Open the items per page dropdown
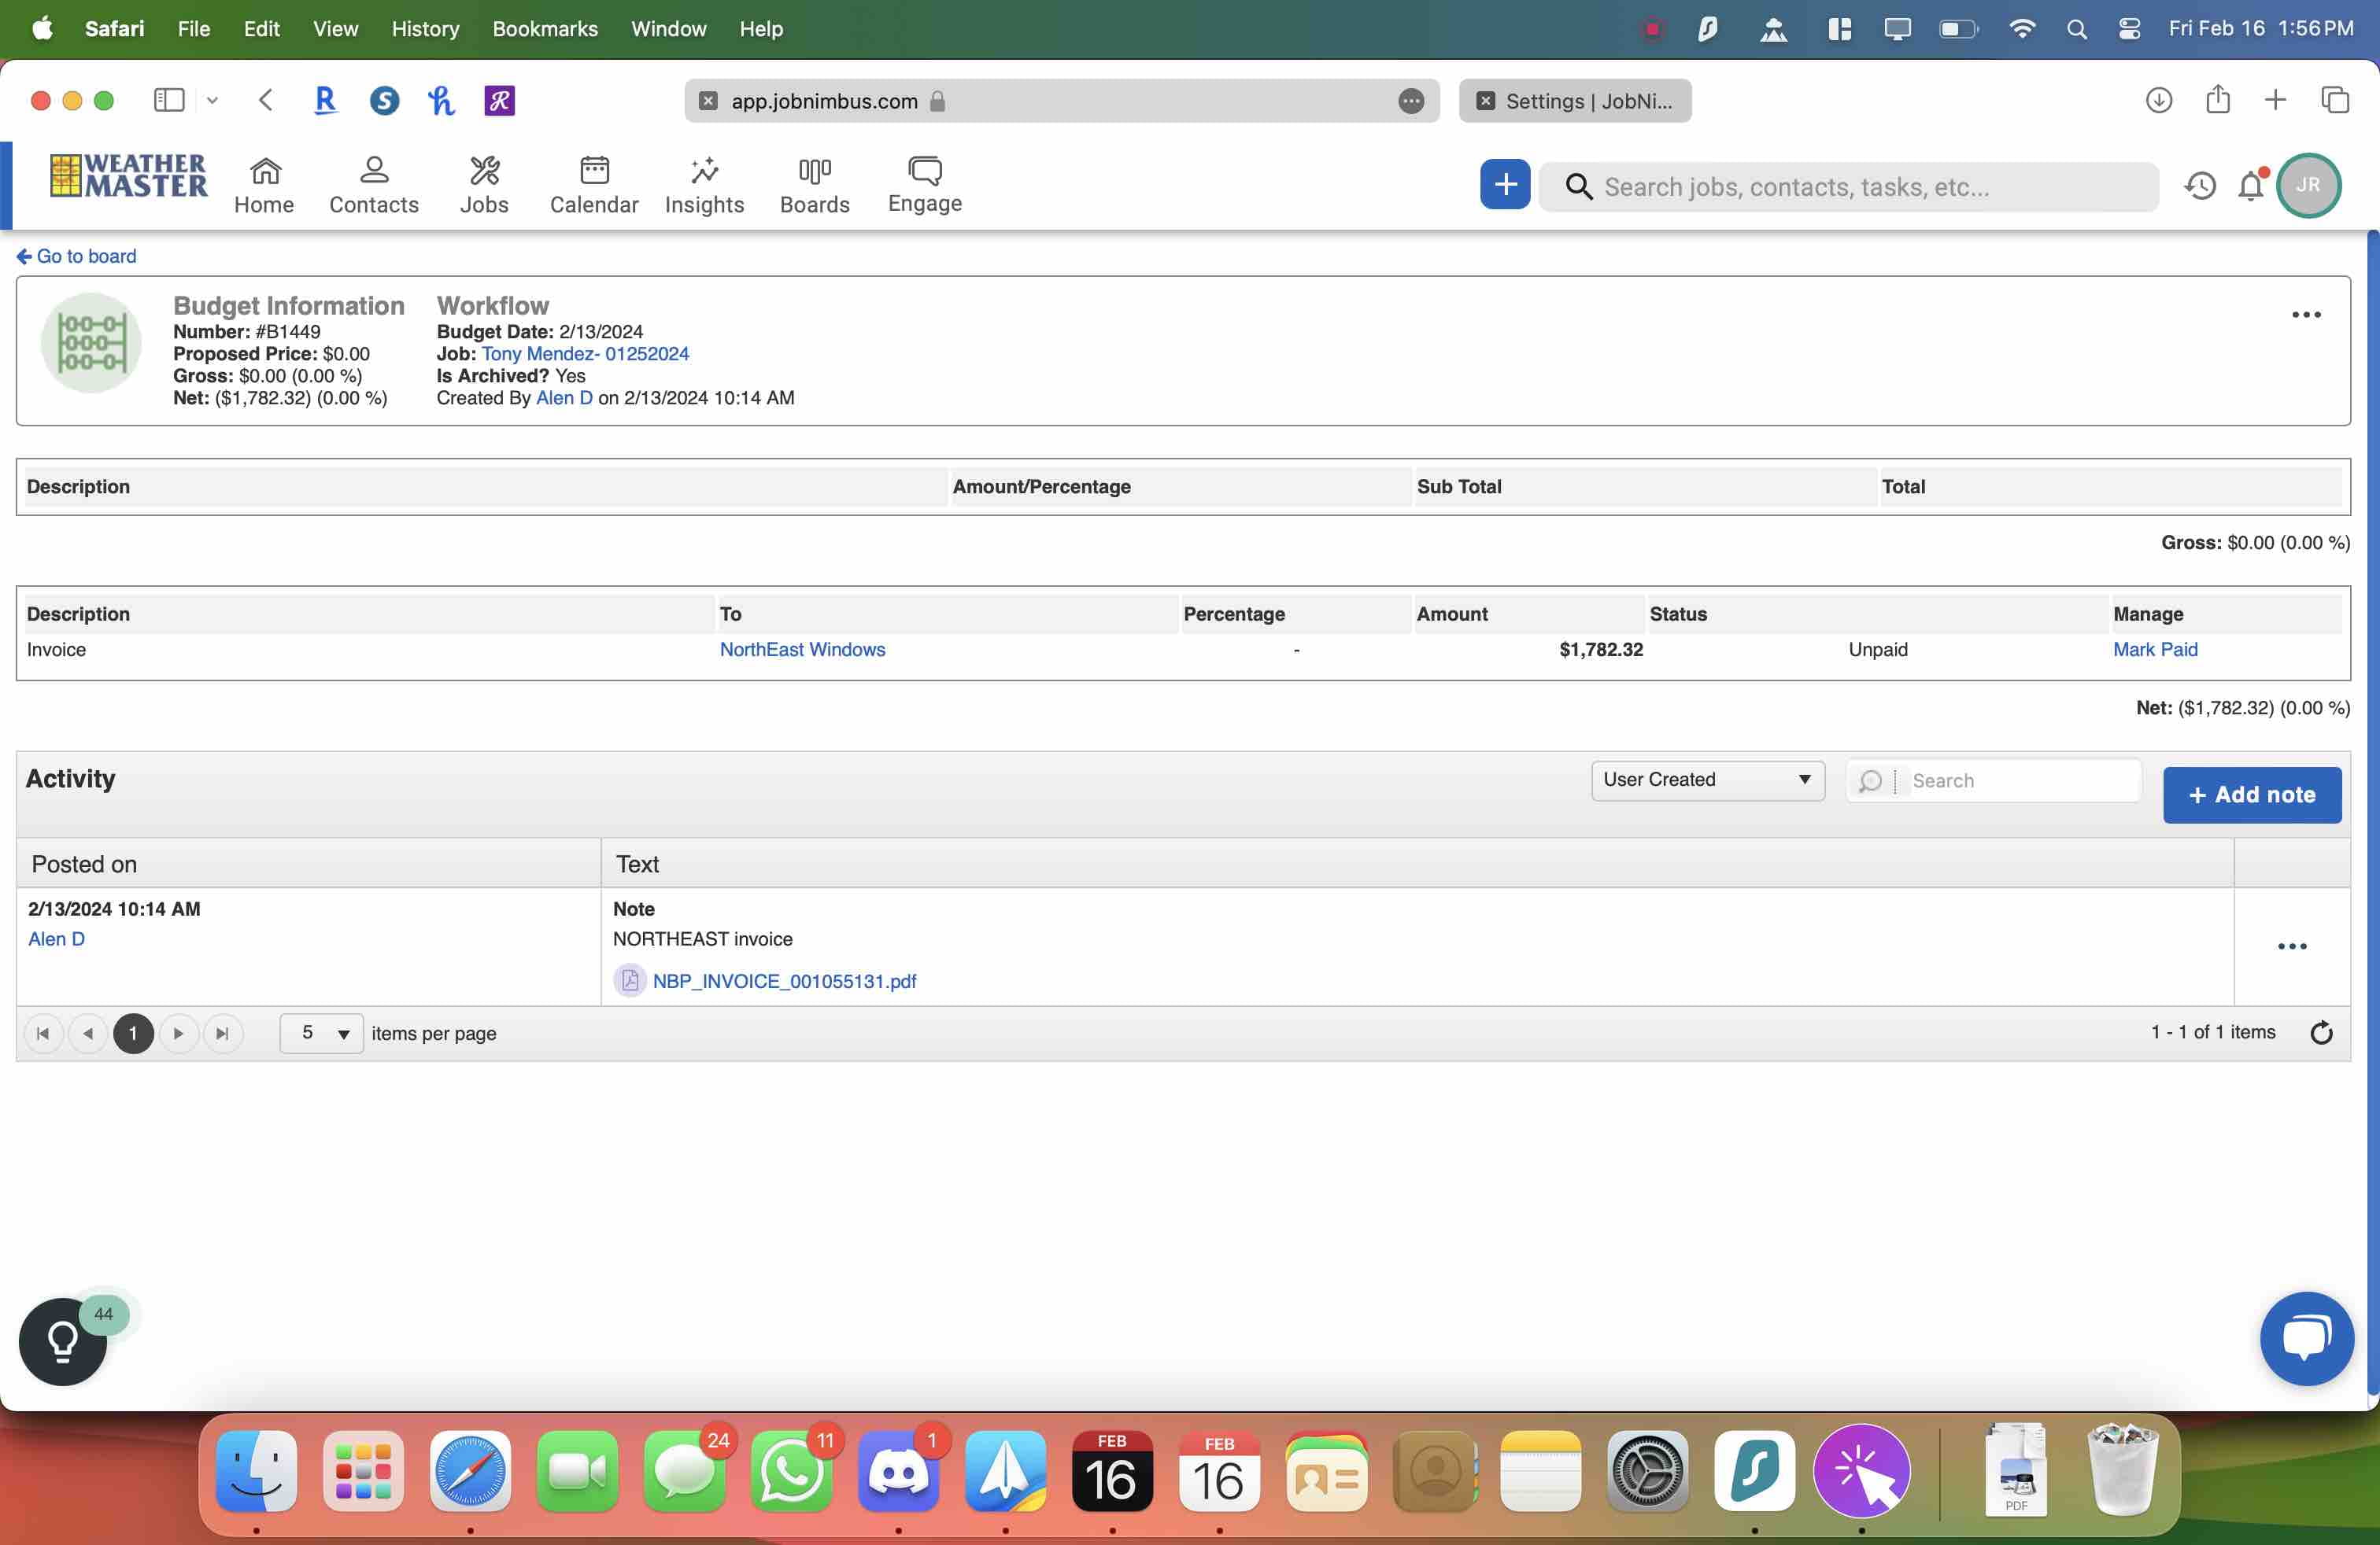 322,1034
